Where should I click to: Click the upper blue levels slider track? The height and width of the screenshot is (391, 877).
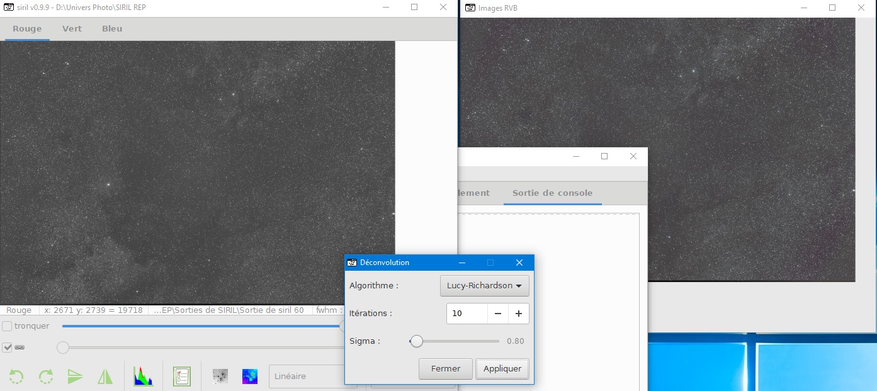[201, 326]
